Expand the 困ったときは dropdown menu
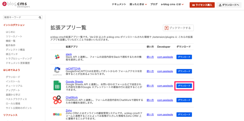This screenshot has width=244, height=121. 138,4
